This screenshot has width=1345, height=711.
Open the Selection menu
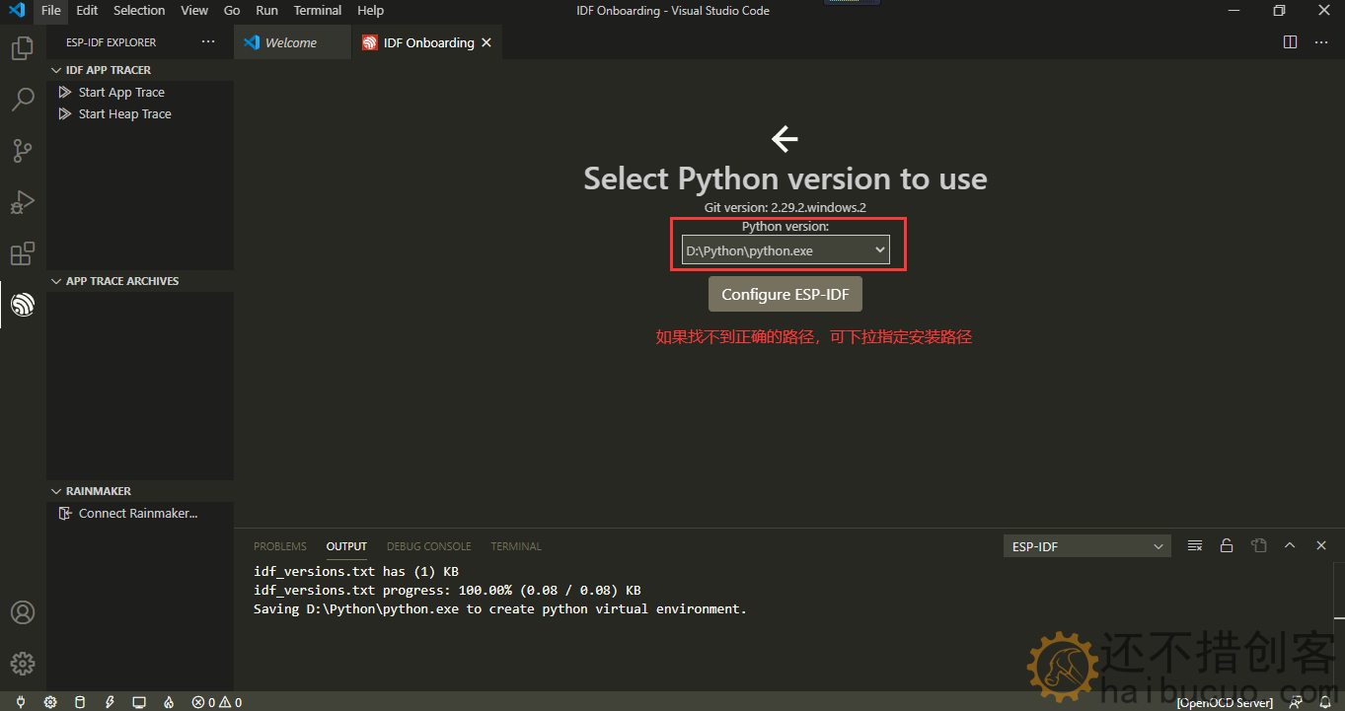coord(139,11)
